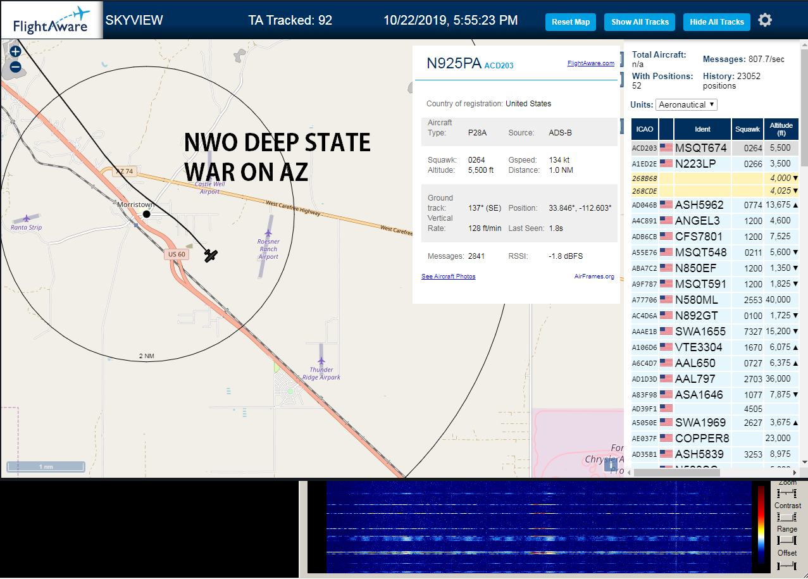Select the N850EF aircraft row
808x579 pixels.
point(715,268)
